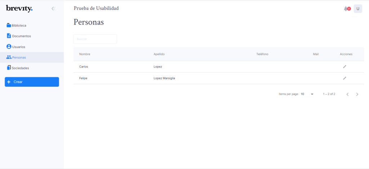
Task: Click the Sociedades icon
Action: click(x=9, y=68)
